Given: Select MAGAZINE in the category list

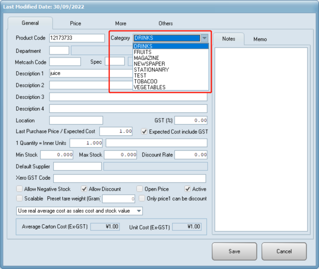Looking at the screenshot, I should 146,58.
